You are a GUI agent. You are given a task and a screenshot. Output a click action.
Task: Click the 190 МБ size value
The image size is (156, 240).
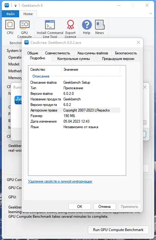point(69,116)
